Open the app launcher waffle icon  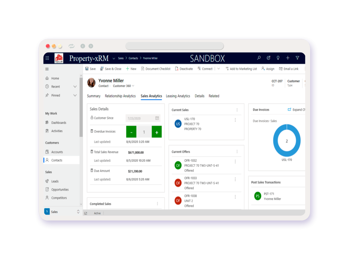tap(47, 58)
